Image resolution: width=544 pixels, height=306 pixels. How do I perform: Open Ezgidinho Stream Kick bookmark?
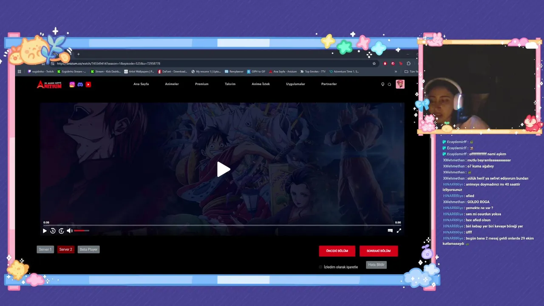pyautogui.click(x=71, y=71)
